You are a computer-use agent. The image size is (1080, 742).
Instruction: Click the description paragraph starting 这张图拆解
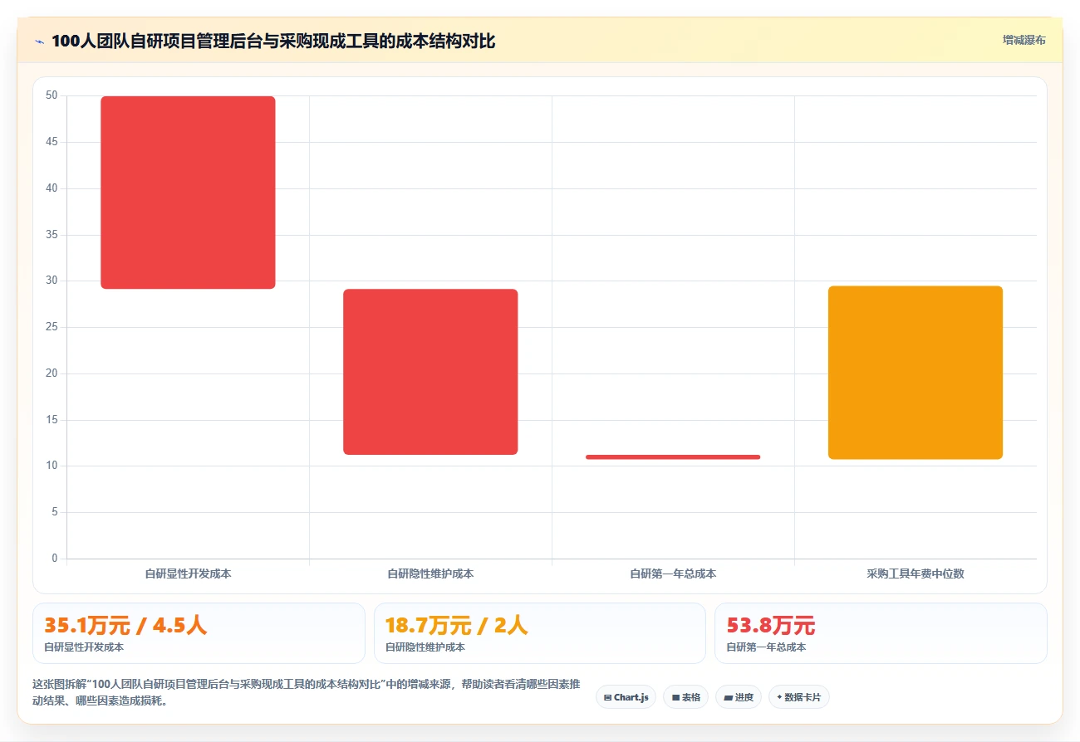[x=306, y=692]
